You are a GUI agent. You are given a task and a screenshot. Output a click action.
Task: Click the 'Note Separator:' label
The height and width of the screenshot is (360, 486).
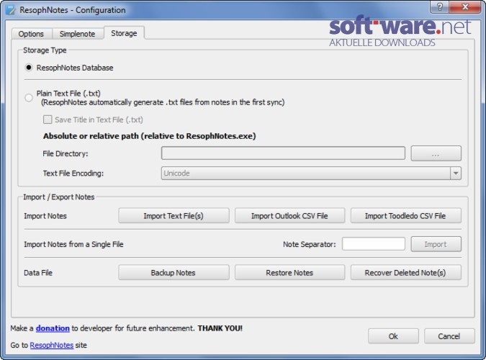(310, 244)
